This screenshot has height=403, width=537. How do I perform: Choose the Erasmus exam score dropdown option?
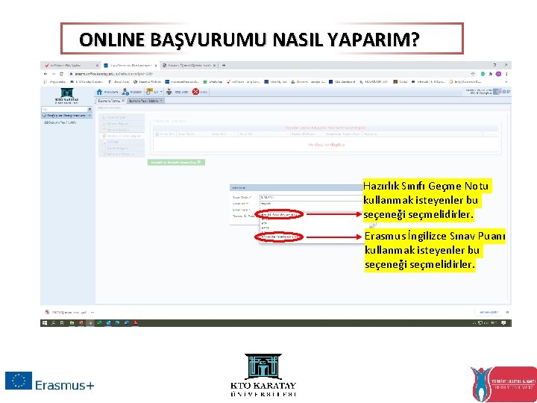pyautogui.click(x=278, y=237)
